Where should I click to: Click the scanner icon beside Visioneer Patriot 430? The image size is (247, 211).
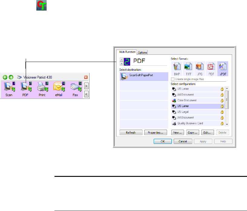pyautogui.click(x=19, y=77)
